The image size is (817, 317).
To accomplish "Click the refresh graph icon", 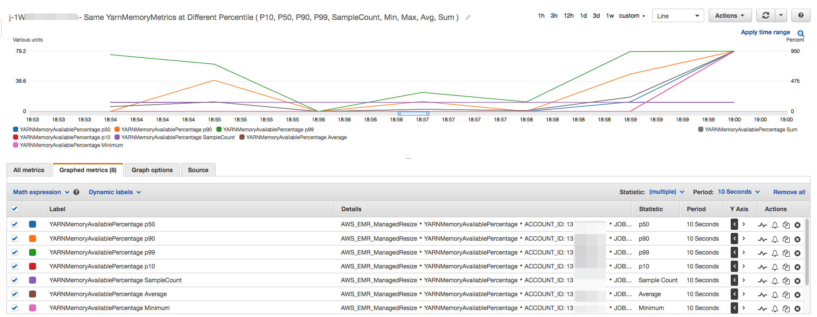I will pos(765,16).
